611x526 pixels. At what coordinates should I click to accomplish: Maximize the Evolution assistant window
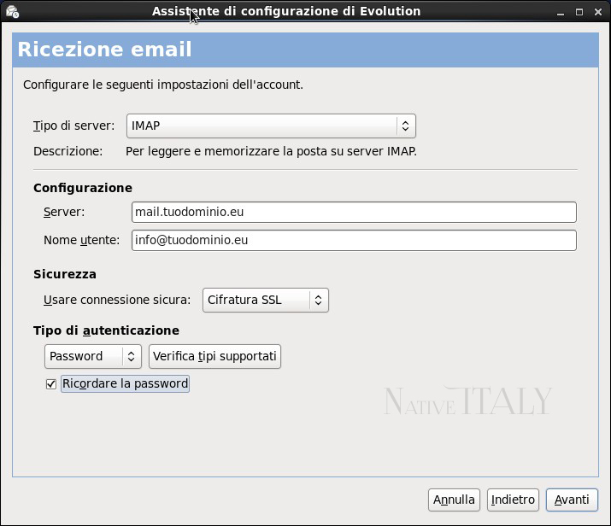[x=579, y=12]
